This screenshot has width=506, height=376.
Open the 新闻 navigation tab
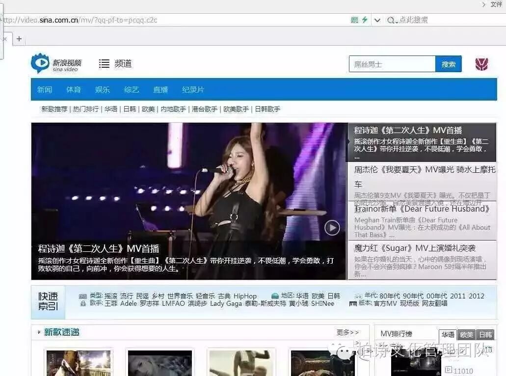[x=45, y=90]
